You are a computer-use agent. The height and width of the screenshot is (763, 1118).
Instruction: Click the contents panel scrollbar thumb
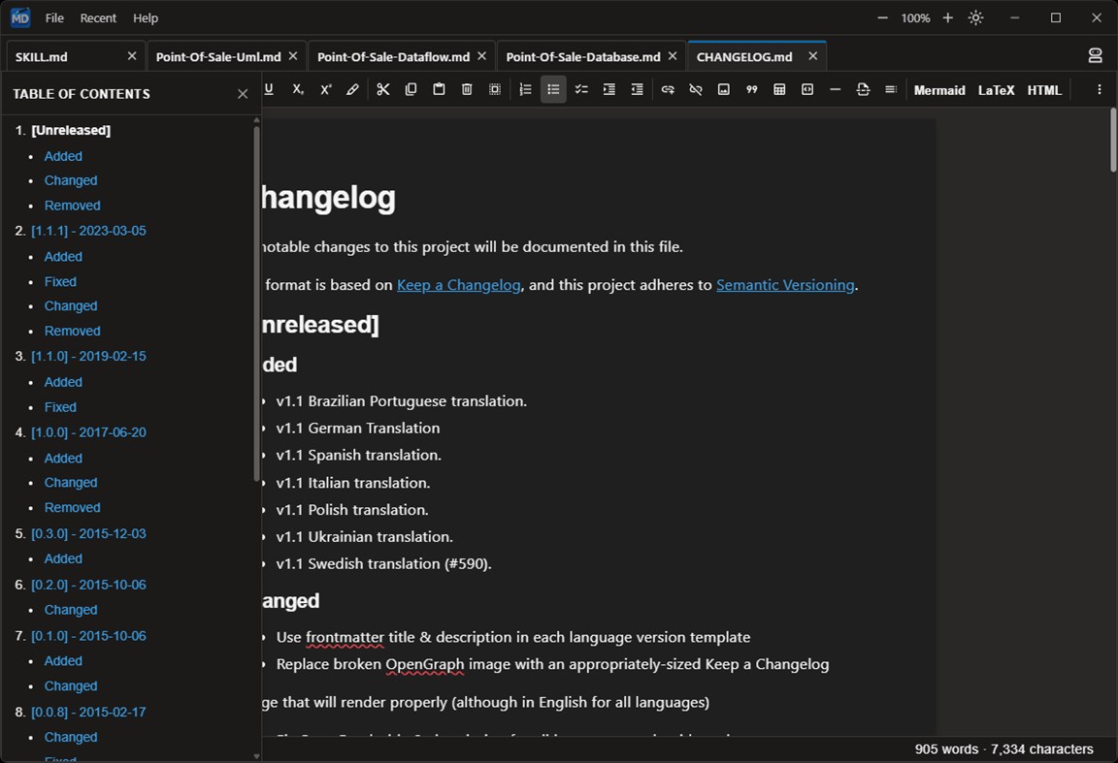pyautogui.click(x=256, y=303)
